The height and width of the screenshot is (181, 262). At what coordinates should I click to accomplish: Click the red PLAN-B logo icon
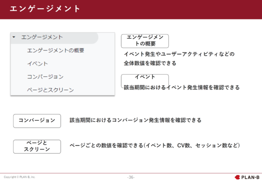pyautogui.click(x=237, y=177)
